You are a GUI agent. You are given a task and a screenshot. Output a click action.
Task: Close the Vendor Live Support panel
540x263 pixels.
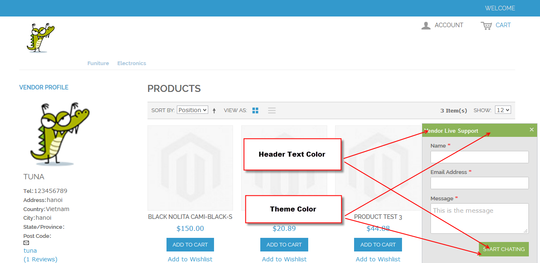point(532,129)
